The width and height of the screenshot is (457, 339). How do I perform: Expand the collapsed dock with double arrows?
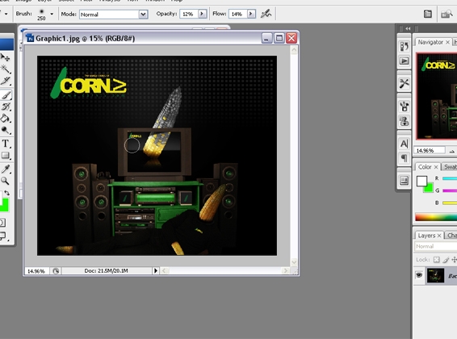[x=408, y=28]
